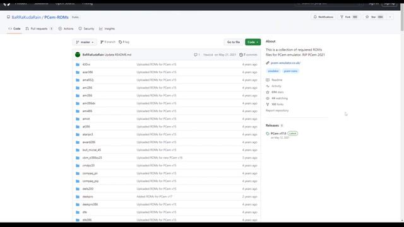Click the Go to file button
Viewport: 404px width, 227px height.
234,42
